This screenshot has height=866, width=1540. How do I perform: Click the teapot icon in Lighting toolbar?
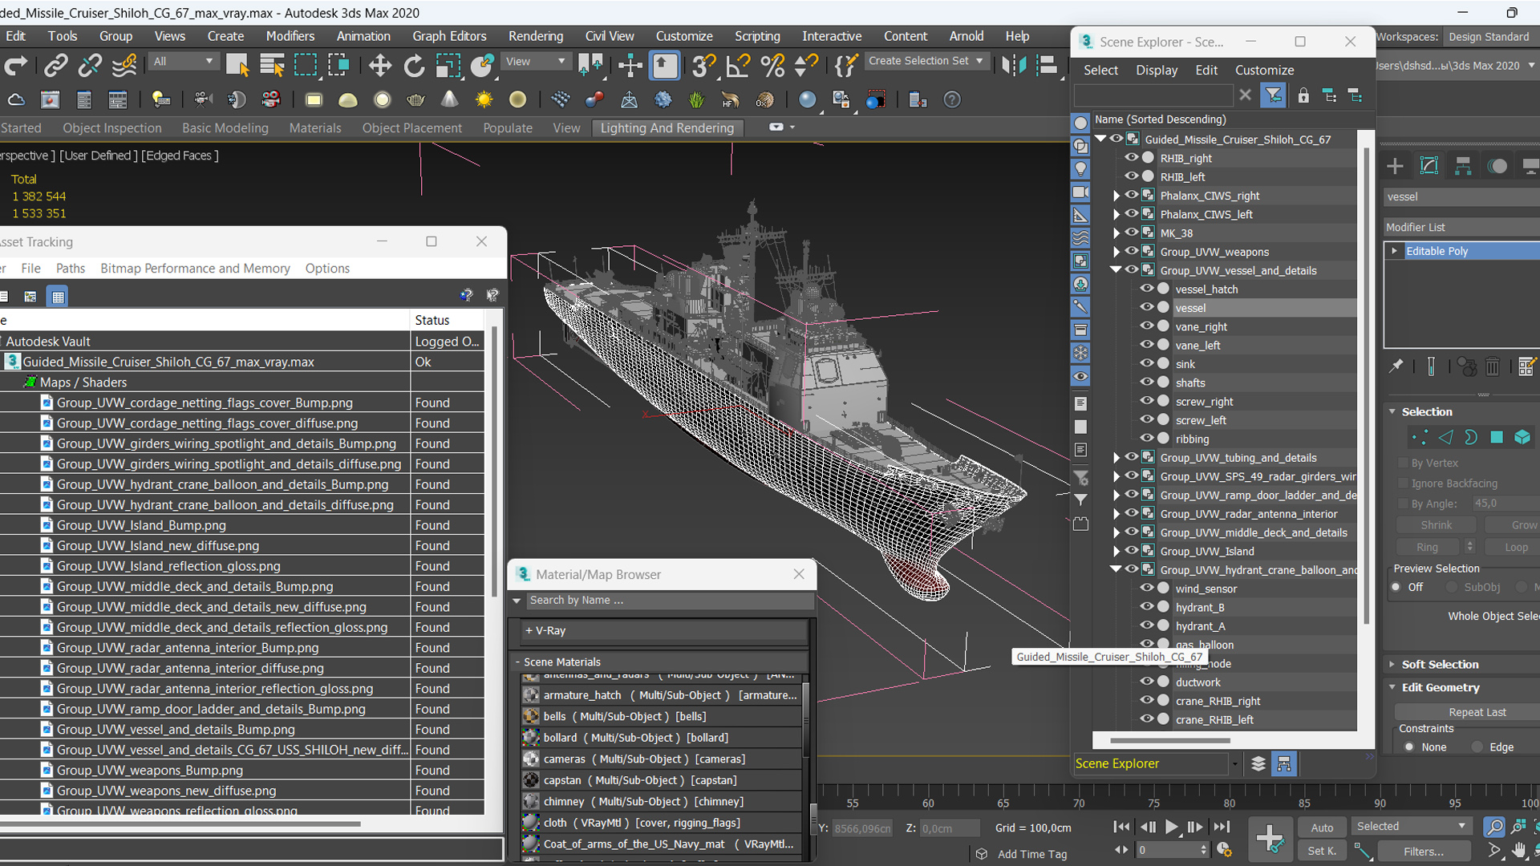(415, 99)
